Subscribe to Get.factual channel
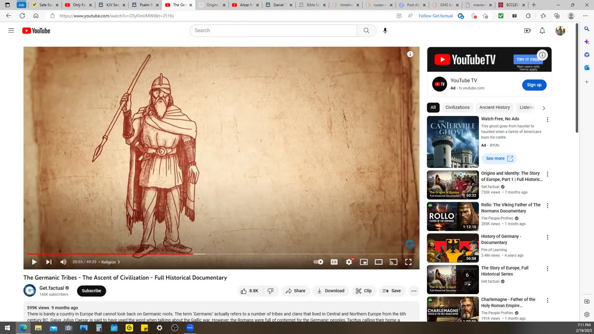 click(91, 291)
